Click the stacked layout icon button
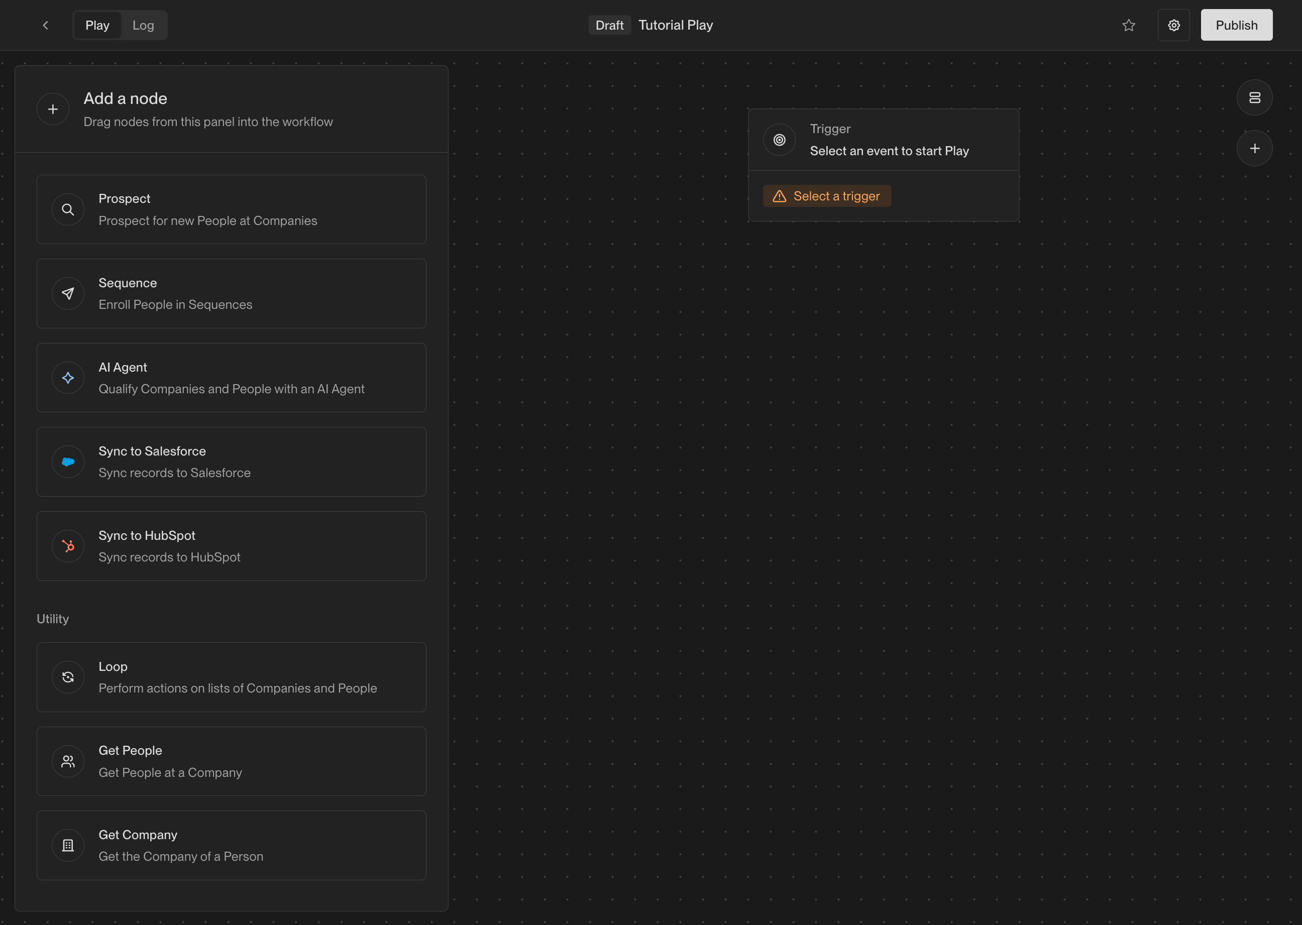Image resolution: width=1302 pixels, height=925 pixels. click(1254, 97)
